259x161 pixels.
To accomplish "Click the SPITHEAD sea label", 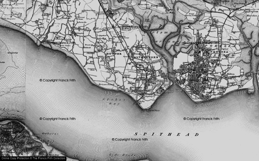I will [x=167, y=134].
